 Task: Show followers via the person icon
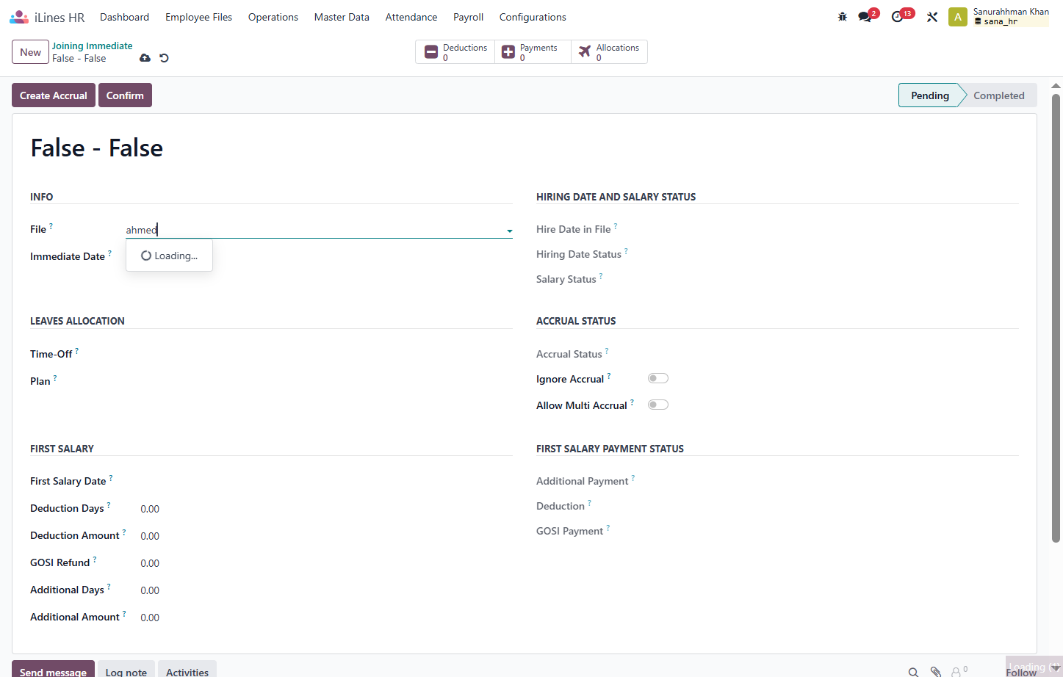click(x=959, y=671)
